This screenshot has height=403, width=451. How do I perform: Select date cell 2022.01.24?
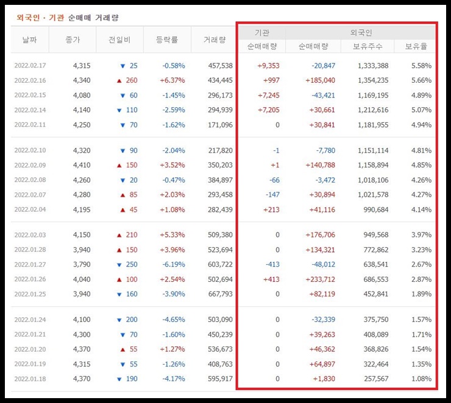tap(30, 320)
